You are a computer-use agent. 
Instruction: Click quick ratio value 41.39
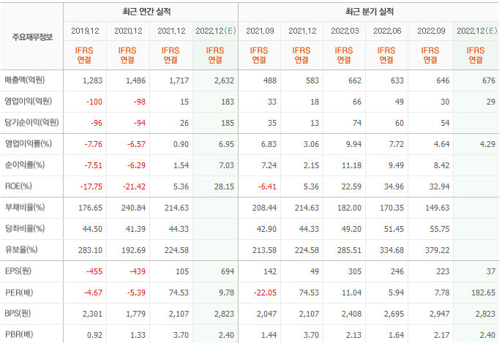pyautogui.click(x=136, y=229)
